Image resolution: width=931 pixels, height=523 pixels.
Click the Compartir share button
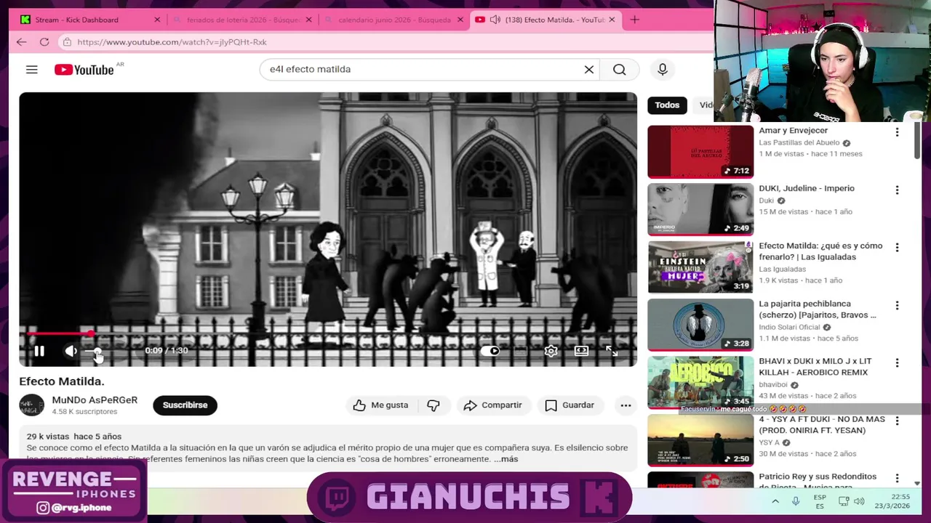coord(492,405)
